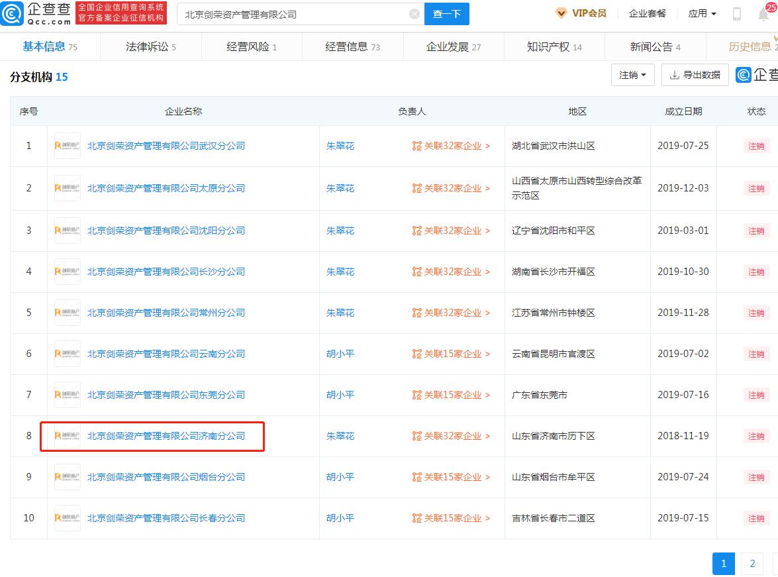Screen dimensions: 778x577
Task: Open logo thumbnail of 东莞分公司 row
Action: 67,395
